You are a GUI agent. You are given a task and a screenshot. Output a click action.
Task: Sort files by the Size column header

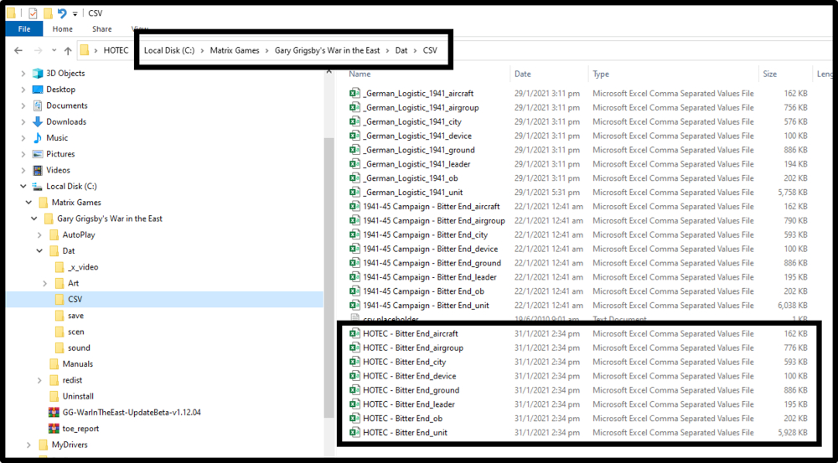(770, 75)
